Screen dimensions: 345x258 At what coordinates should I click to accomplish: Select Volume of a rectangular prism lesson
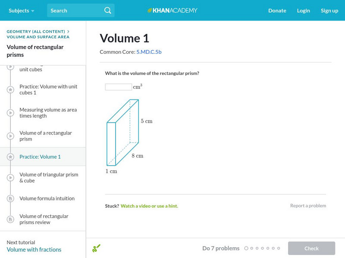46,136
